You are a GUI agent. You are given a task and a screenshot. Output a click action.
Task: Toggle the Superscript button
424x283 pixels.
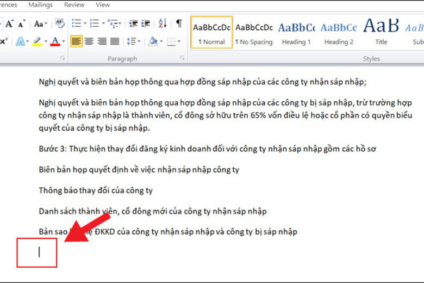4,41
